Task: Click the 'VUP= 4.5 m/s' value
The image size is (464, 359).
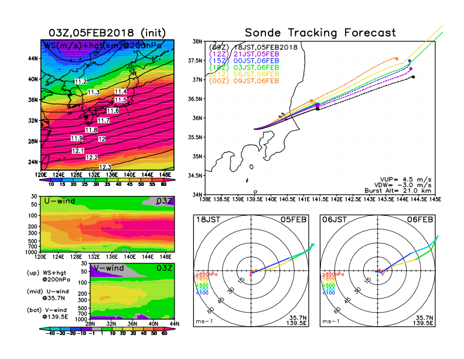Action: click(x=405, y=179)
